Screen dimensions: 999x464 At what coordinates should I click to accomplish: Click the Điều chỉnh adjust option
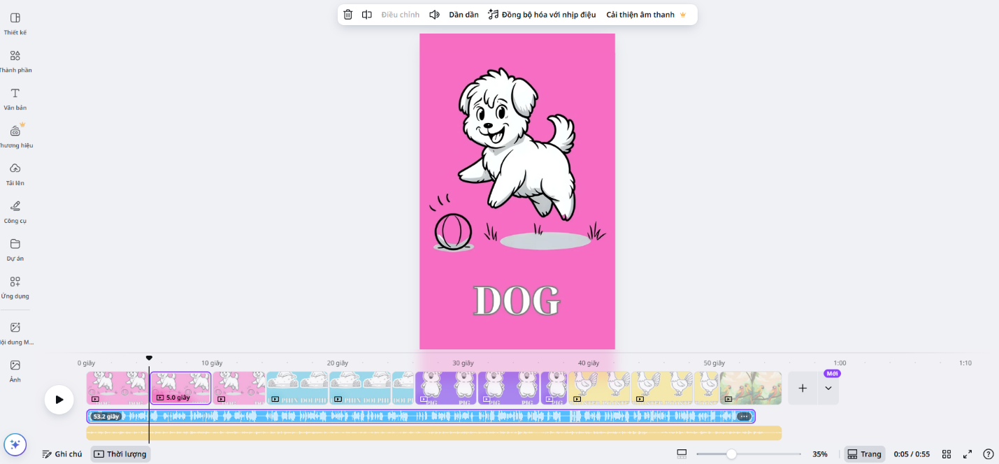(x=401, y=15)
